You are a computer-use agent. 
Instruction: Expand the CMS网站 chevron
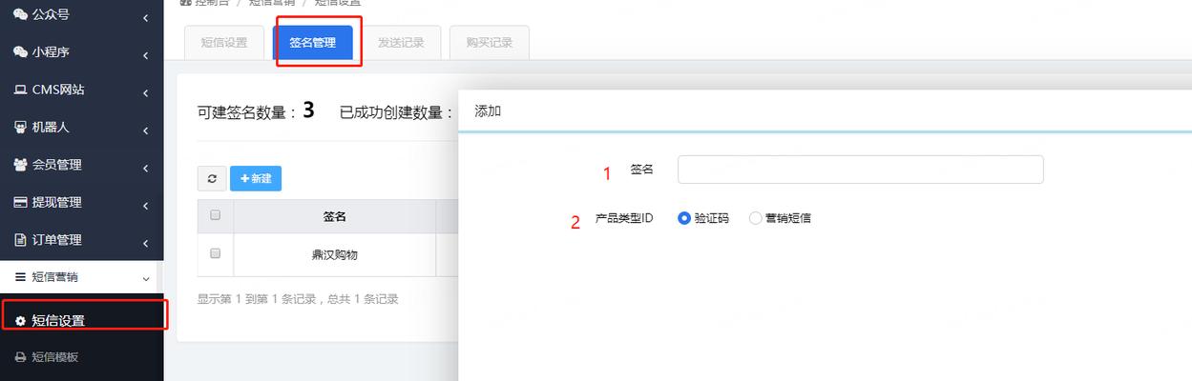tap(146, 93)
